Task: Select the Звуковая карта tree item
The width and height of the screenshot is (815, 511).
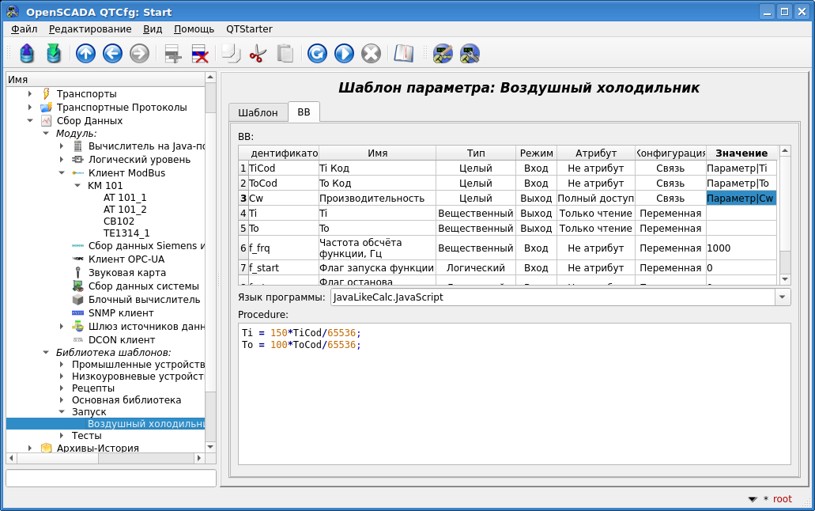Action: (x=126, y=272)
